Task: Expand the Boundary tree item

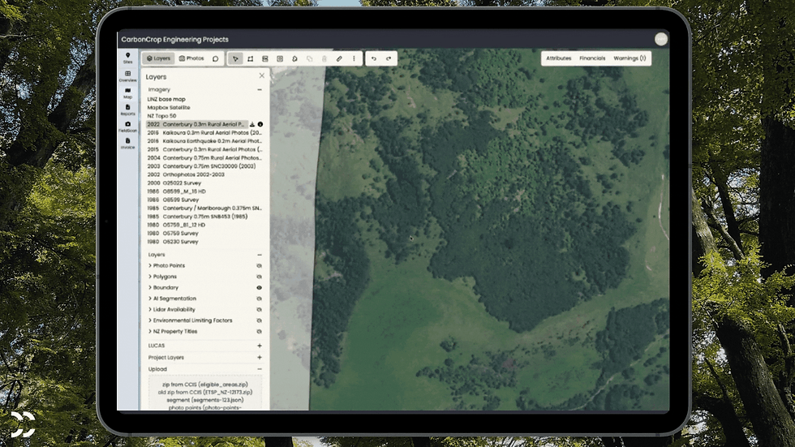Action: (x=150, y=287)
